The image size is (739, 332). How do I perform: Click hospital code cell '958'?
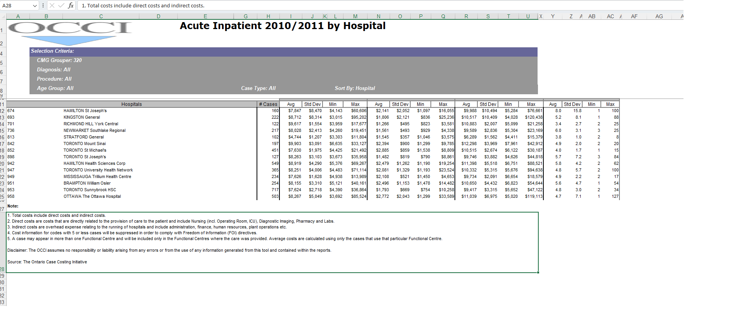11,197
